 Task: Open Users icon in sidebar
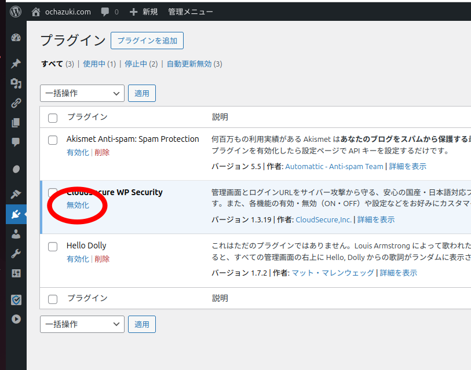[x=16, y=234]
